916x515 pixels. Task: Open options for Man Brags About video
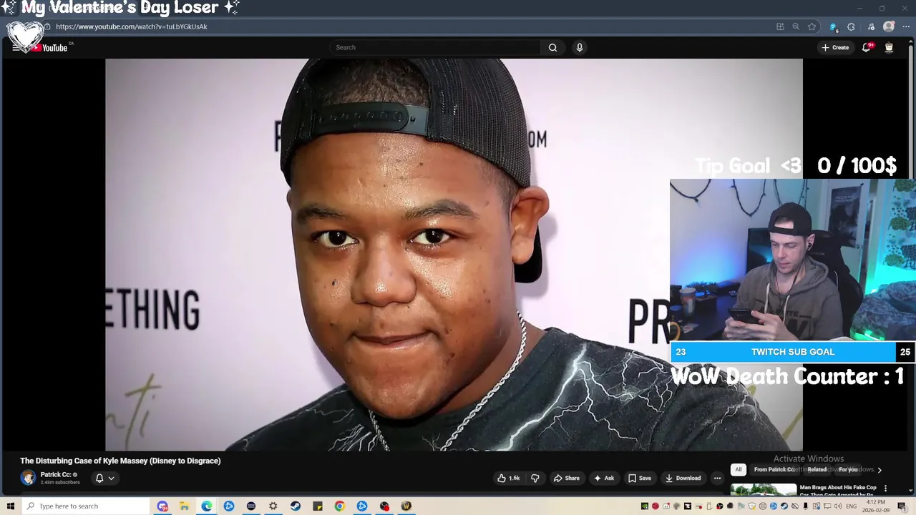[x=885, y=489]
